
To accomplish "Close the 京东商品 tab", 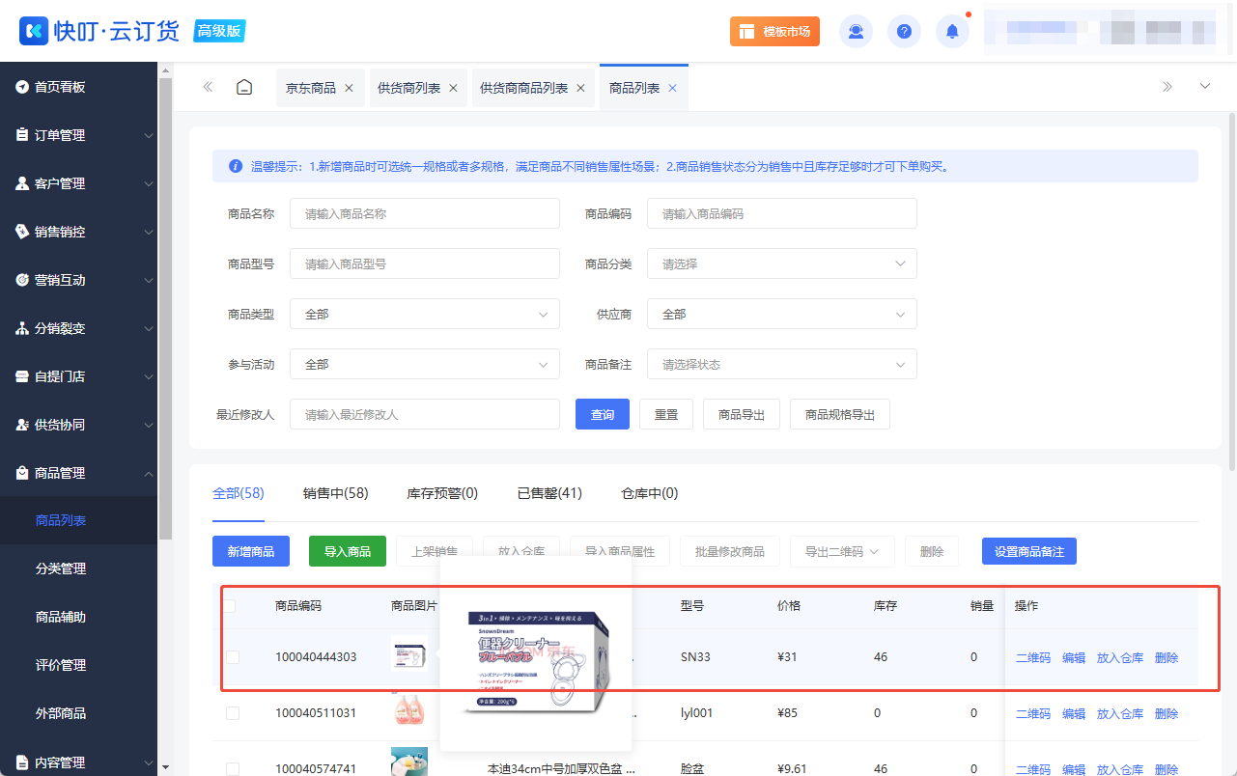I will pos(349,88).
